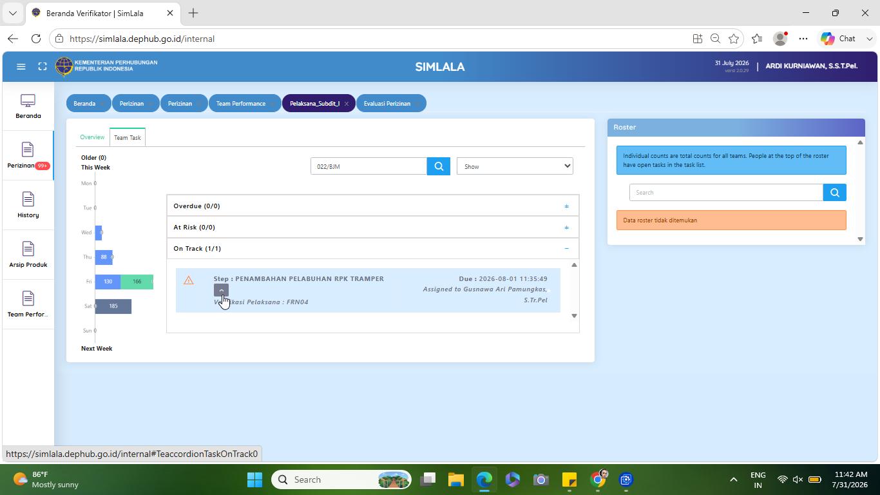Click warning triangle icon on task card
The width and height of the screenshot is (880, 495).
click(189, 280)
